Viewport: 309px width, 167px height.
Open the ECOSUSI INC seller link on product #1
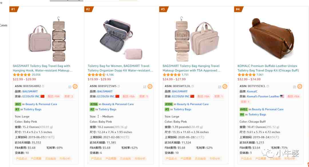[x=31, y=96]
